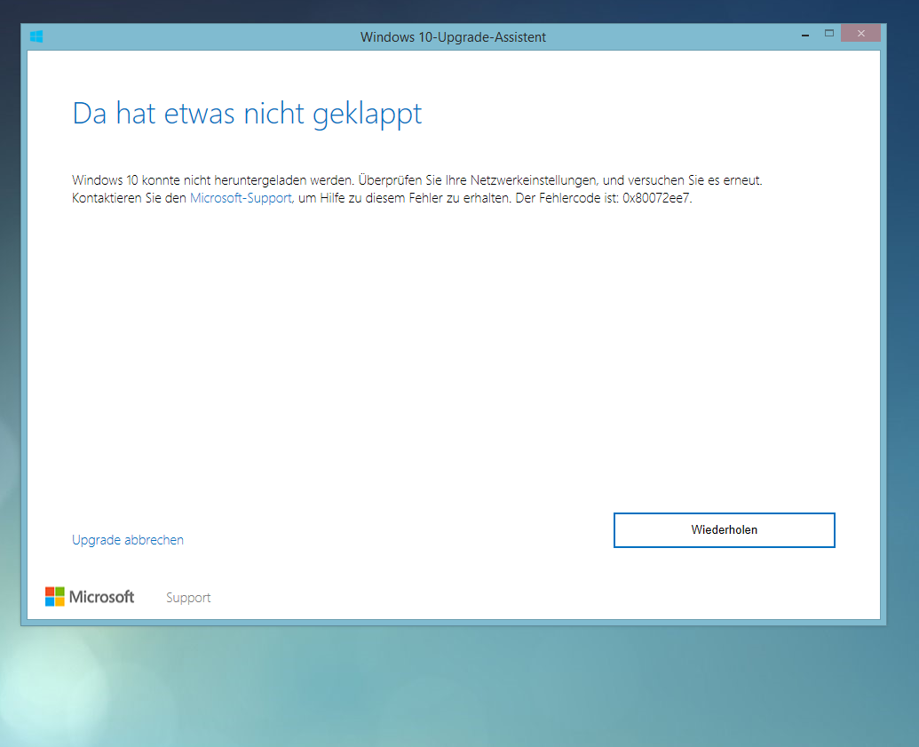
Task: Minimize the Upgrade-Assistent window
Action: coord(805,35)
